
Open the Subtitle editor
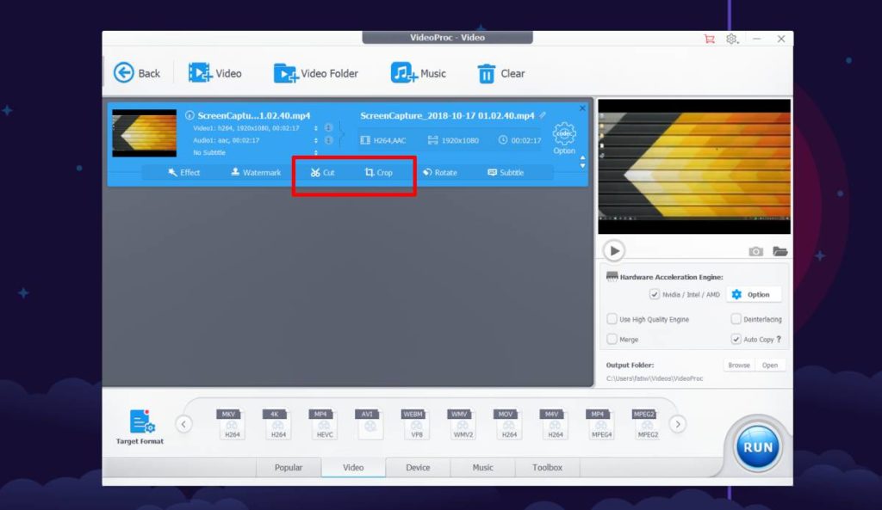tap(508, 173)
